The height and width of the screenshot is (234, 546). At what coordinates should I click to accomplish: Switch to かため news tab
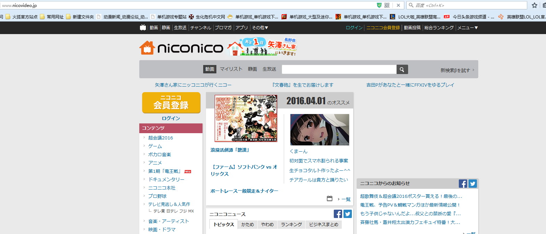click(248, 225)
